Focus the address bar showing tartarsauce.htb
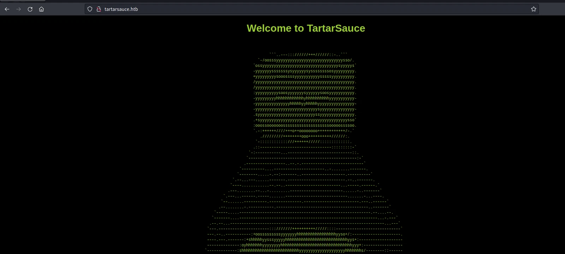 (x=311, y=9)
